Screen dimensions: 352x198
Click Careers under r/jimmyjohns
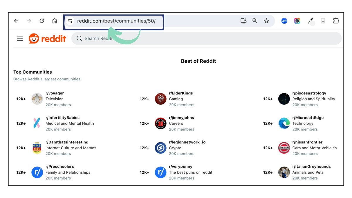coord(176,123)
